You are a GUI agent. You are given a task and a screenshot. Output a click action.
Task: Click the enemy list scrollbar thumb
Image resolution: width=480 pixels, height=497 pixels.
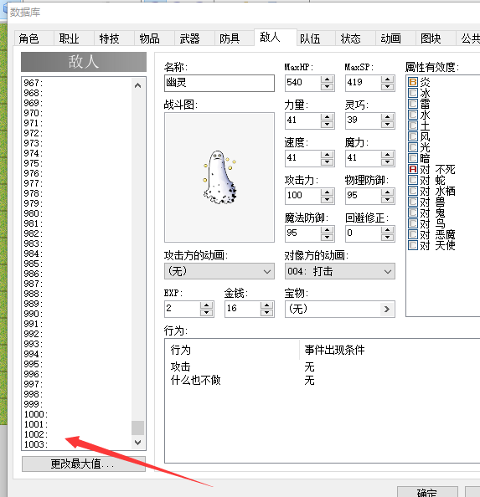pos(137,428)
